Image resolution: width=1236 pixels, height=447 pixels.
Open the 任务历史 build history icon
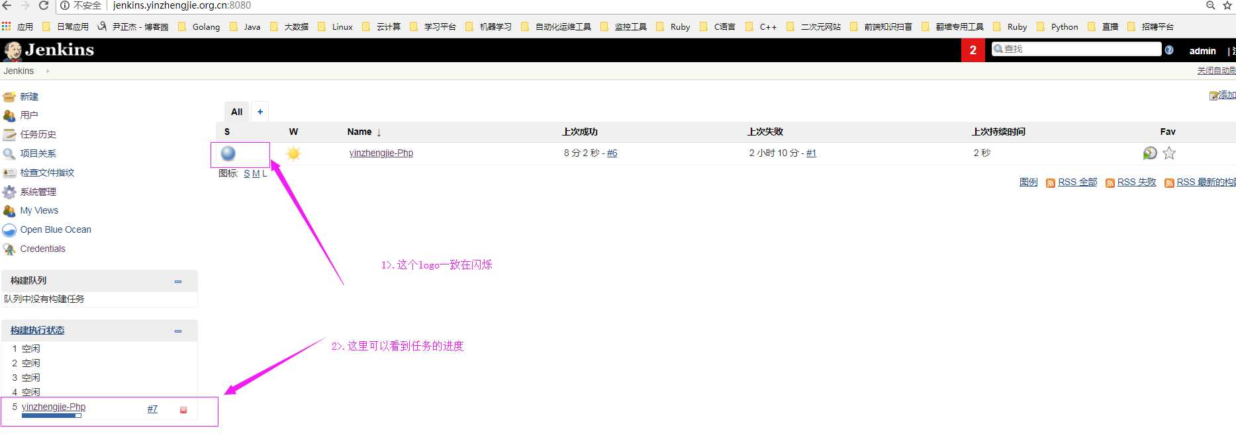9,135
